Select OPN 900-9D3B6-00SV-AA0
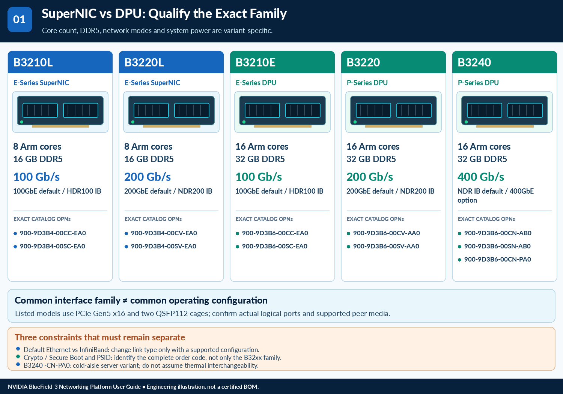The width and height of the screenshot is (563, 394). (386, 246)
